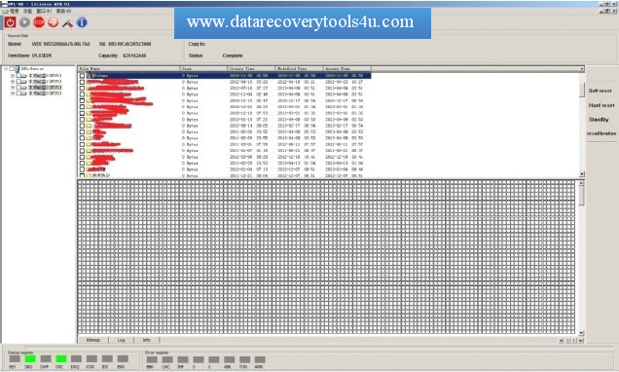Click the file list vertical scrollbar thumb

tap(582, 90)
